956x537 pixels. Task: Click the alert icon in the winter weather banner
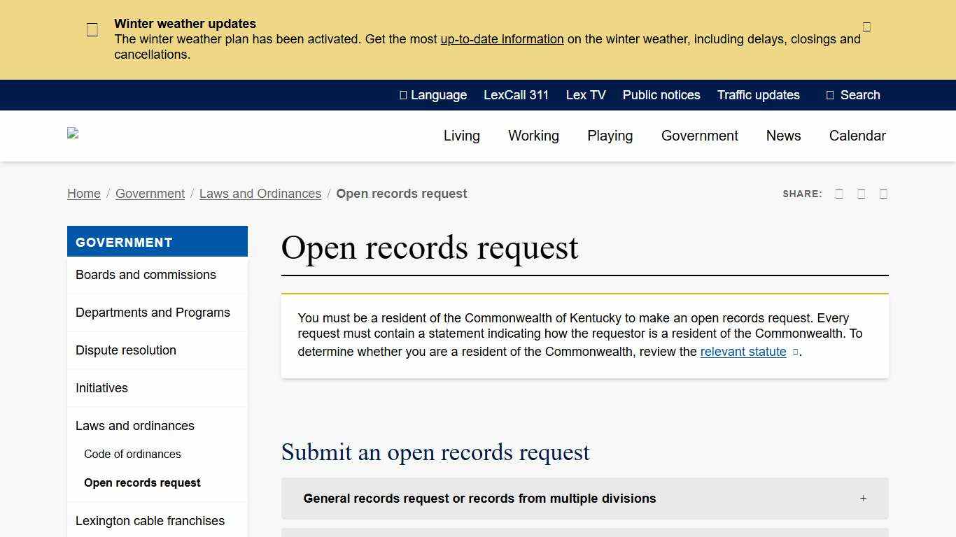point(92,29)
